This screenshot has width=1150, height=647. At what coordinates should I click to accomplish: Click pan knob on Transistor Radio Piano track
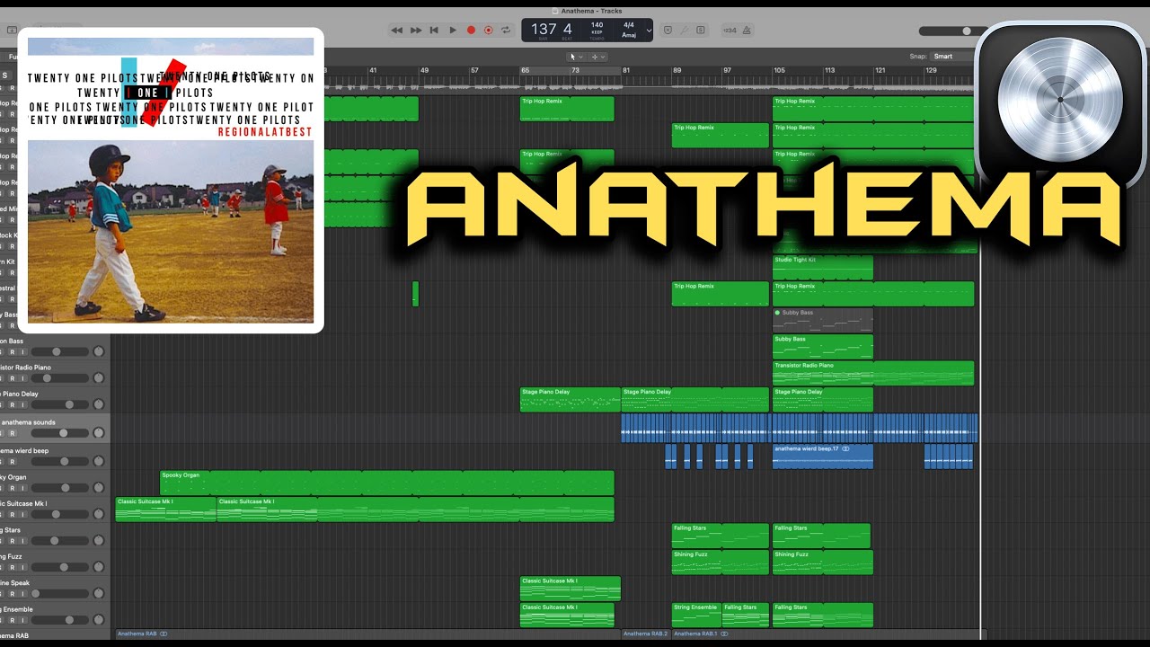click(99, 378)
